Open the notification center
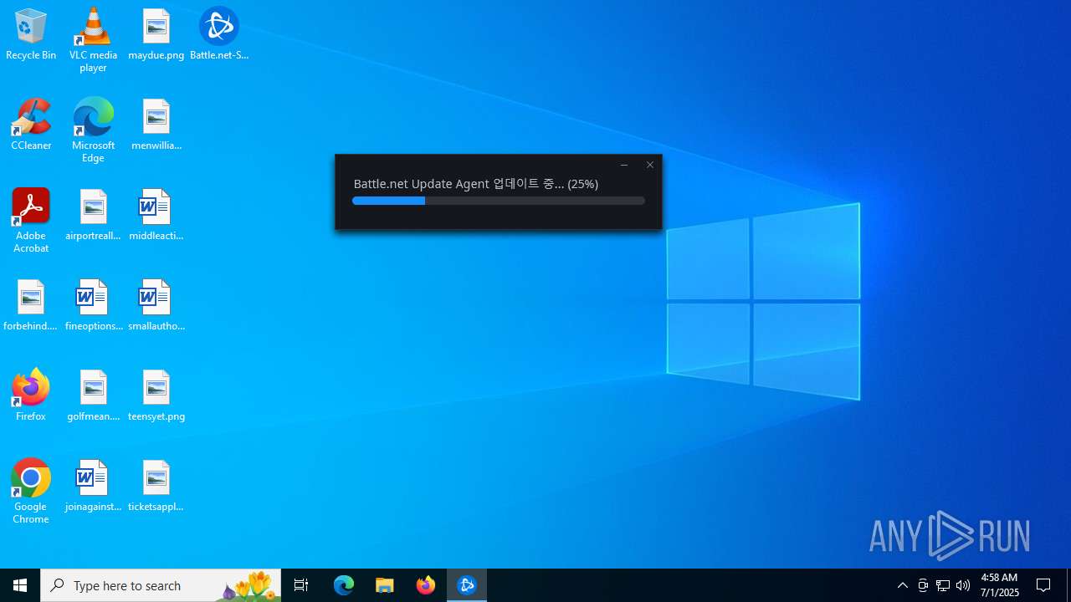This screenshot has width=1071, height=602. (x=1043, y=585)
